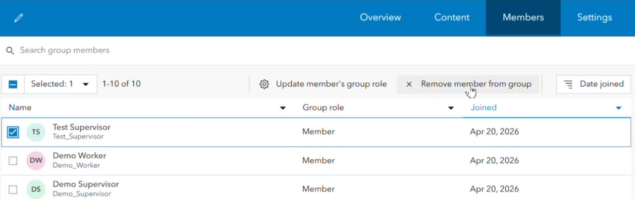Click Apr 20, 2026 in Demo Worker row

point(495,161)
